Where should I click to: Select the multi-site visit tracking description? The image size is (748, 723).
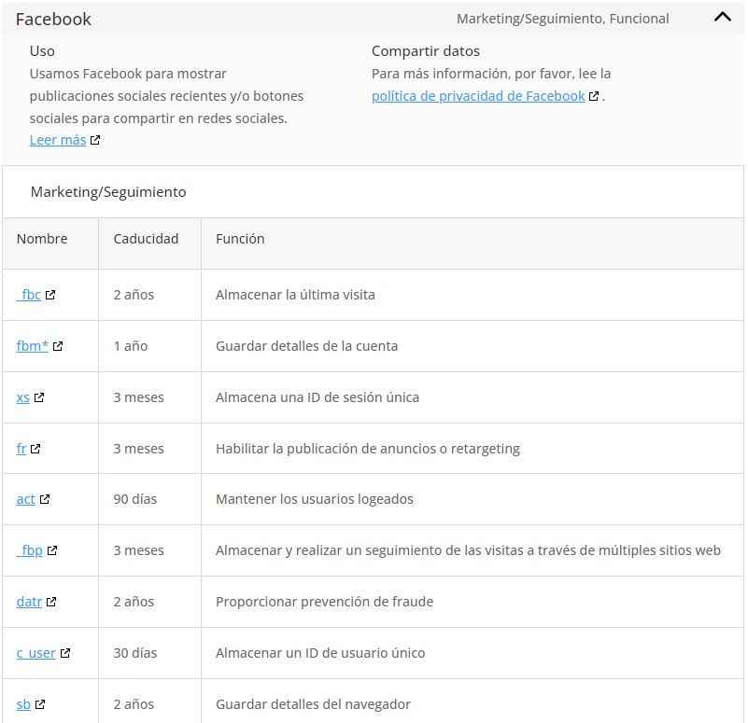468,550
